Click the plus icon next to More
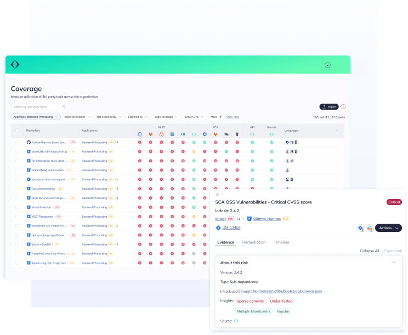 coord(221,117)
